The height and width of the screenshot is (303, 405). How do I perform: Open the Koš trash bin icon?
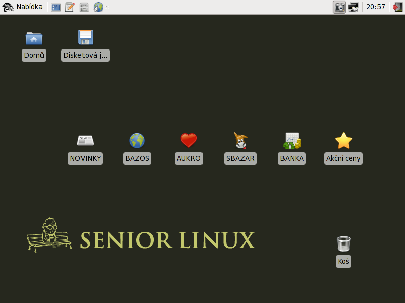(344, 244)
